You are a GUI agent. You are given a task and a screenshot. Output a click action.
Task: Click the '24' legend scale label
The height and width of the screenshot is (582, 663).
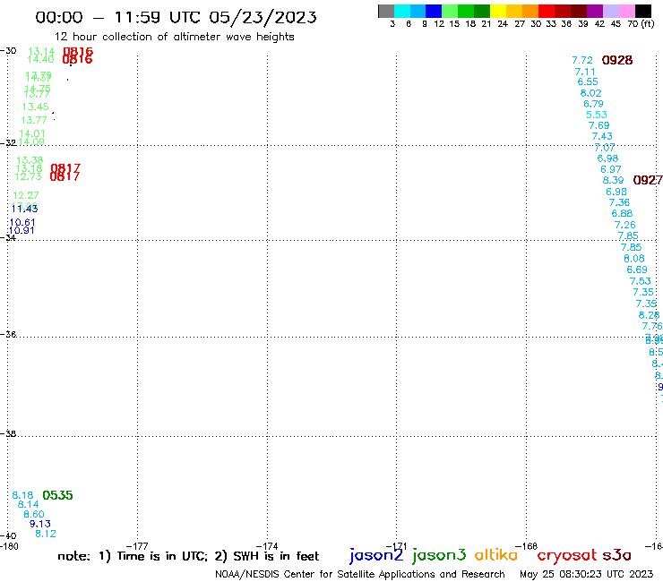(503, 24)
